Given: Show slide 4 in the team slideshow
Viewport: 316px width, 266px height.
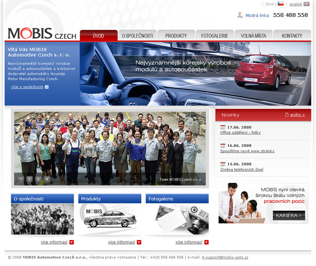Looking at the screenshot, I should pos(47,179).
